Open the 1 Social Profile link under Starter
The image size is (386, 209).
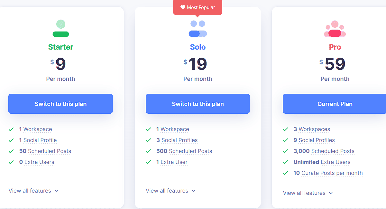point(38,140)
